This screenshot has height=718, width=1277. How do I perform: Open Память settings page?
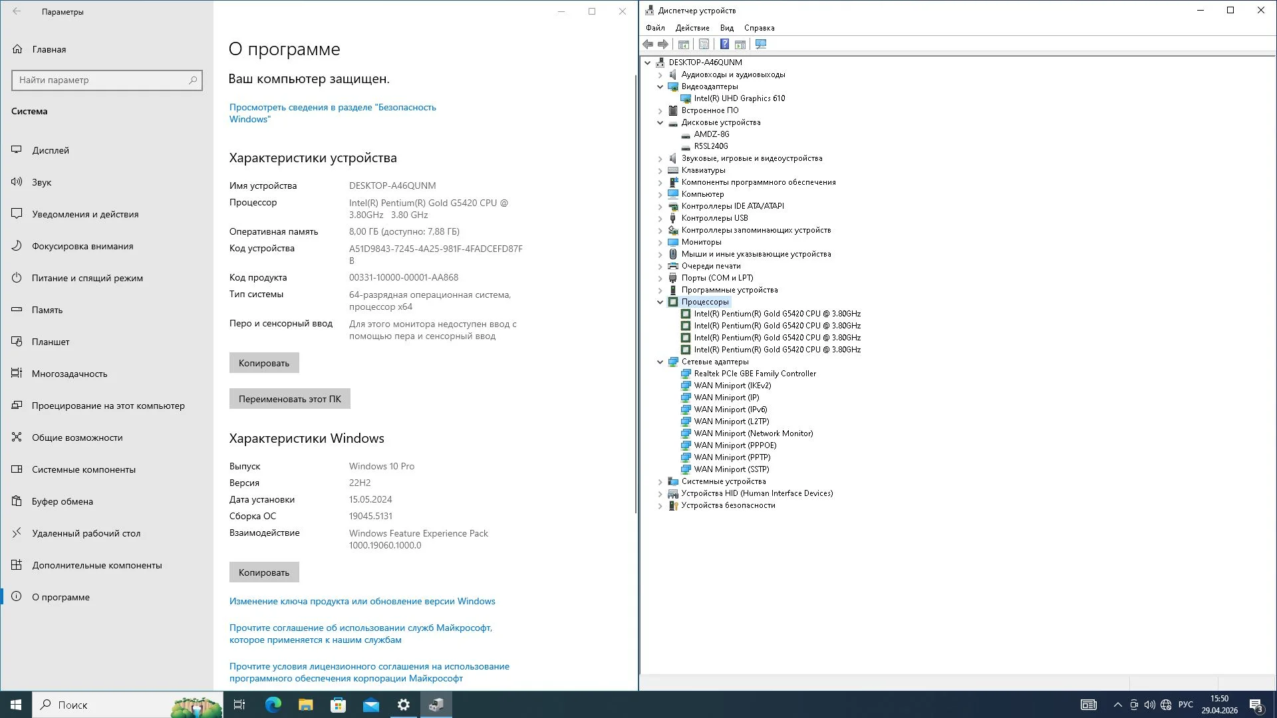pyautogui.click(x=106, y=310)
